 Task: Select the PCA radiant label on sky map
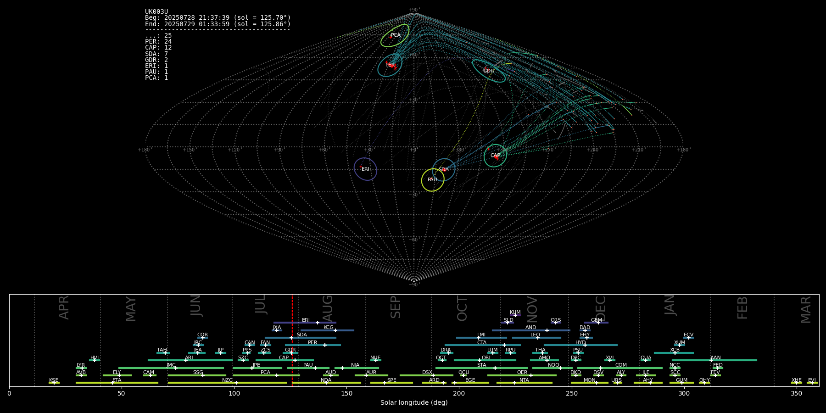[x=396, y=35]
